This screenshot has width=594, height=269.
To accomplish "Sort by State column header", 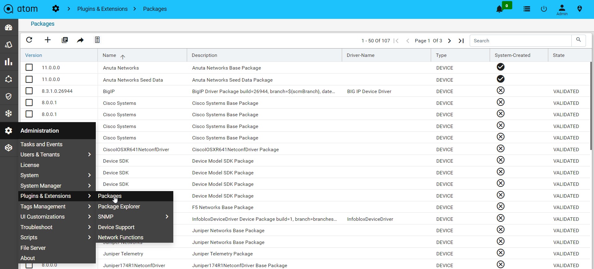I will click(559, 55).
